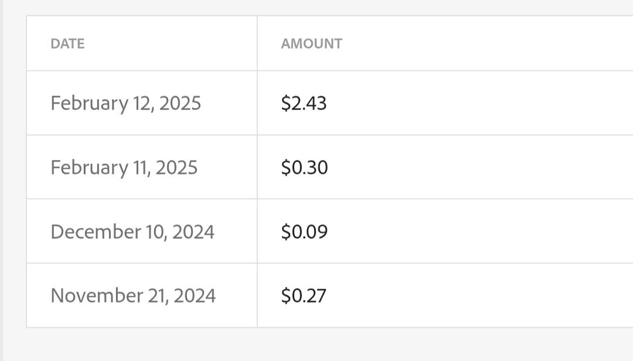Image resolution: width=633 pixels, height=361 pixels.
Task: Click the $2.43 amount
Action: [304, 104]
